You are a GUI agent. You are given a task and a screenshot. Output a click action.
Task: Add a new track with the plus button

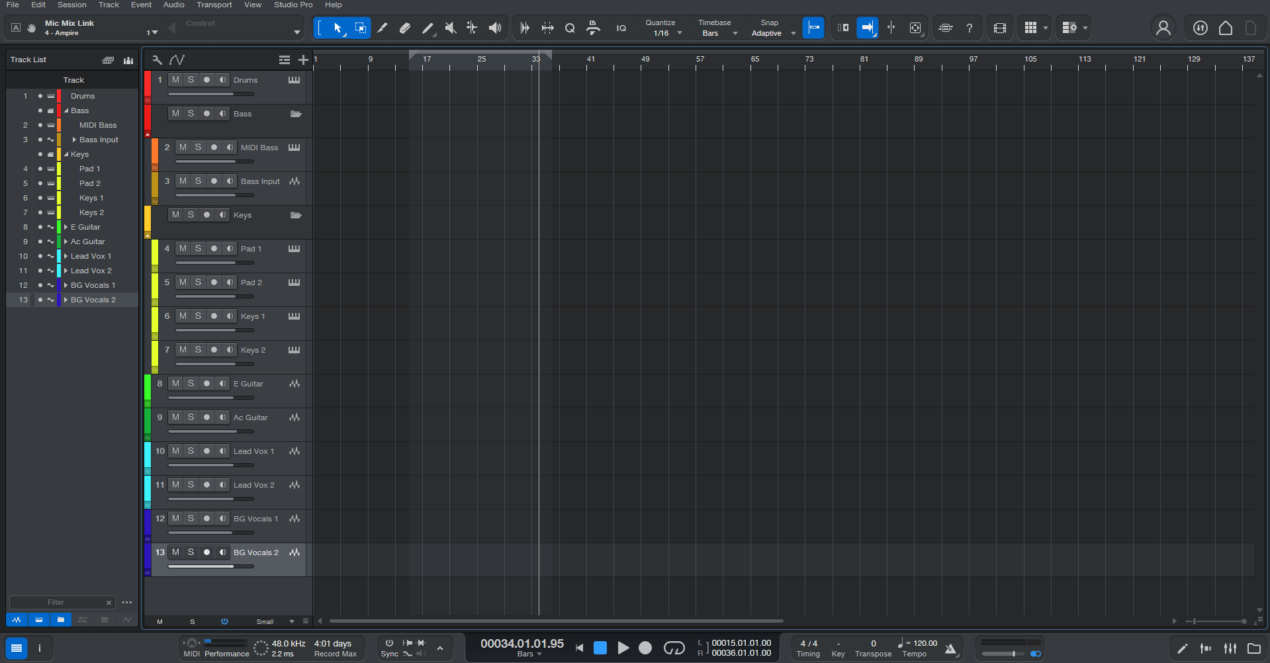point(303,60)
